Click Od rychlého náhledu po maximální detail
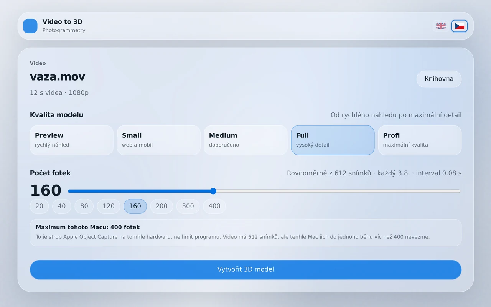This screenshot has height=307, width=491. (396, 115)
